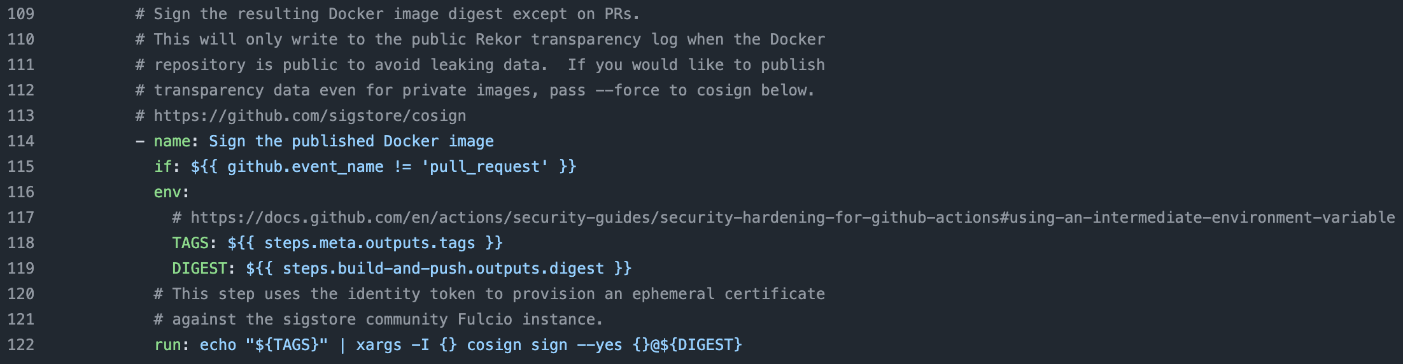The width and height of the screenshot is (1403, 364).
Task: Click the 'name' key on line 114
Action: coord(172,141)
